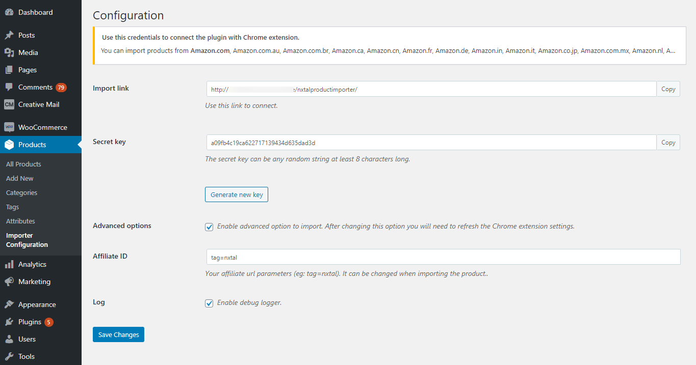Click the Analytics bar chart icon
Image resolution: width=696 pixels, height=365 pixels.
coord(9,264)
